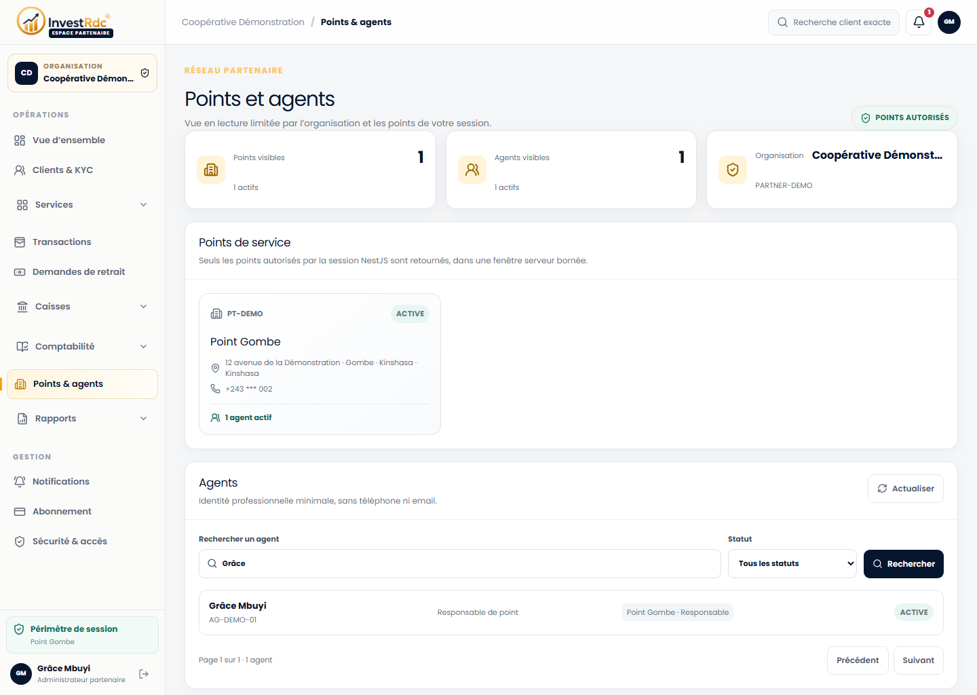This screenshot has height=695, width=977.
Task: Click the Rechercher button
Action: pyautogui.click(x=904, y=564)
